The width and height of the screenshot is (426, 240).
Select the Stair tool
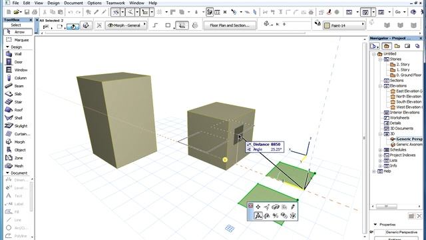click(18, 102)
